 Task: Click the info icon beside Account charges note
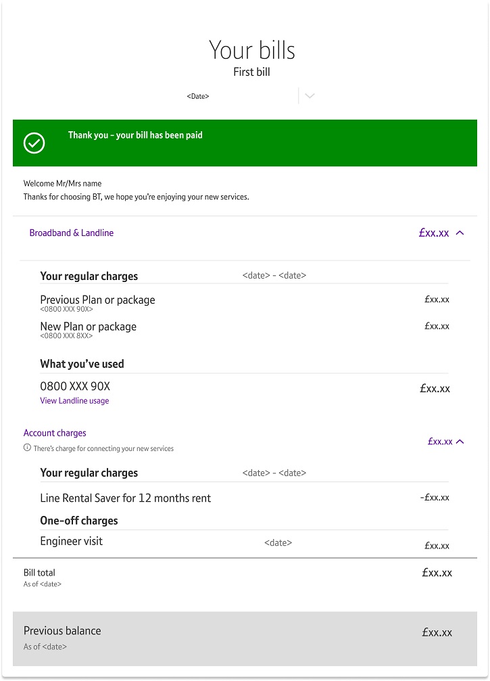26,447
